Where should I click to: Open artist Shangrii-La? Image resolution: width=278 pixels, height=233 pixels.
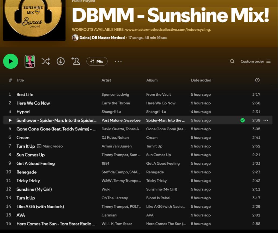(x=111, y=112)
